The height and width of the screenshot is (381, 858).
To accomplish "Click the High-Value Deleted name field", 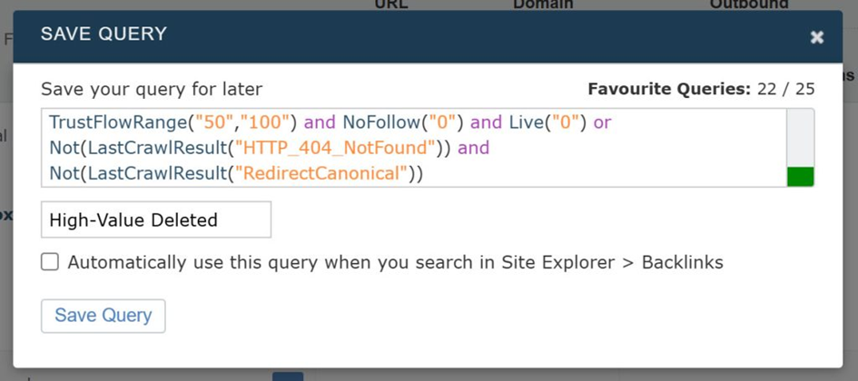I will [155, 220].
